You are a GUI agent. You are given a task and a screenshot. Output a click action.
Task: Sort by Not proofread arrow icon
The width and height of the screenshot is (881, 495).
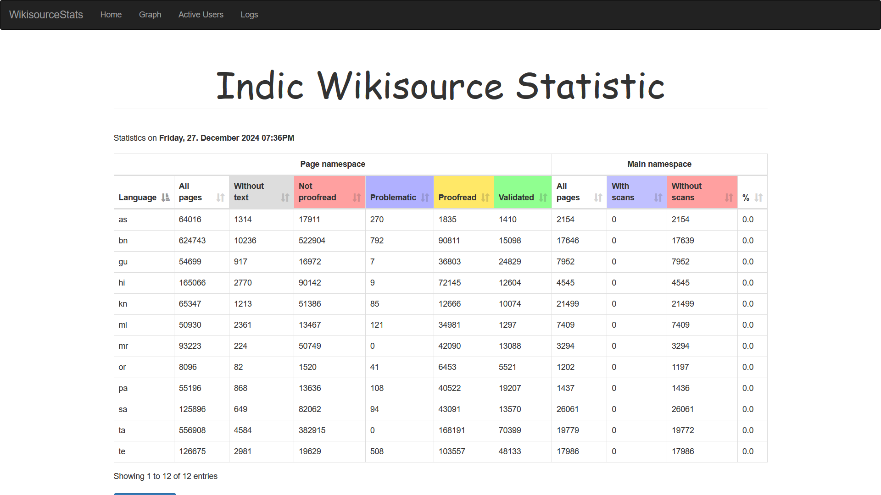(357, 198)
